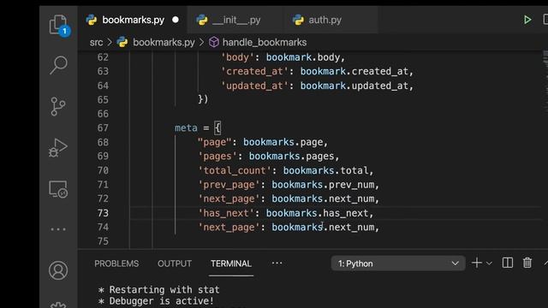Show more panel tabs ellipsis
This screenshot has height=308, width=548.
277,264
